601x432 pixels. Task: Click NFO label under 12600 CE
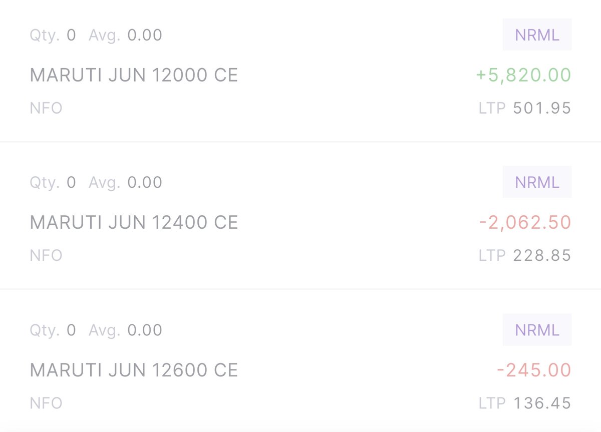[x=46, y=403]
